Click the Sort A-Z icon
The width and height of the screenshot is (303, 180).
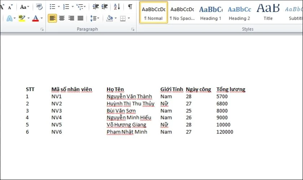(117, 7)
